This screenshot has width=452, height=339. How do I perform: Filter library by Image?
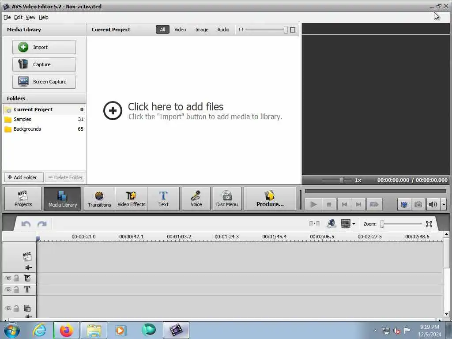point(202,30)
